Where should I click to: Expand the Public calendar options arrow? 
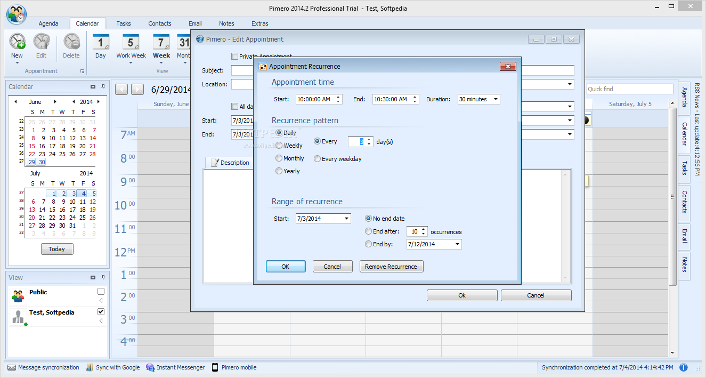tap(101, 301)
